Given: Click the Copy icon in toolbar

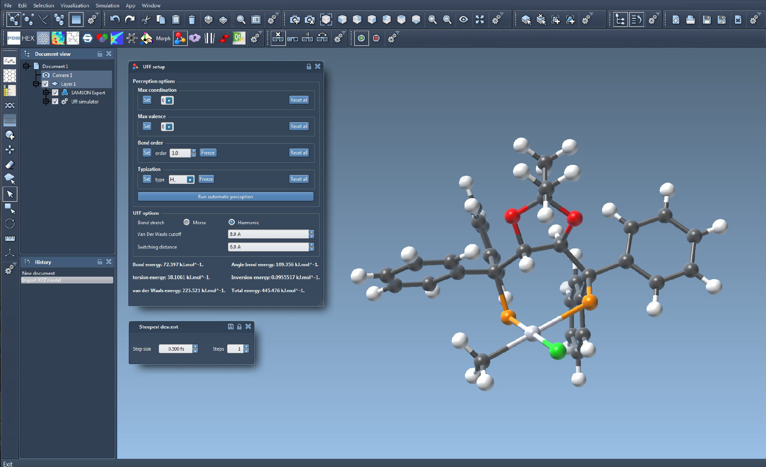Looking at the screenshot, I should [161, 19].
